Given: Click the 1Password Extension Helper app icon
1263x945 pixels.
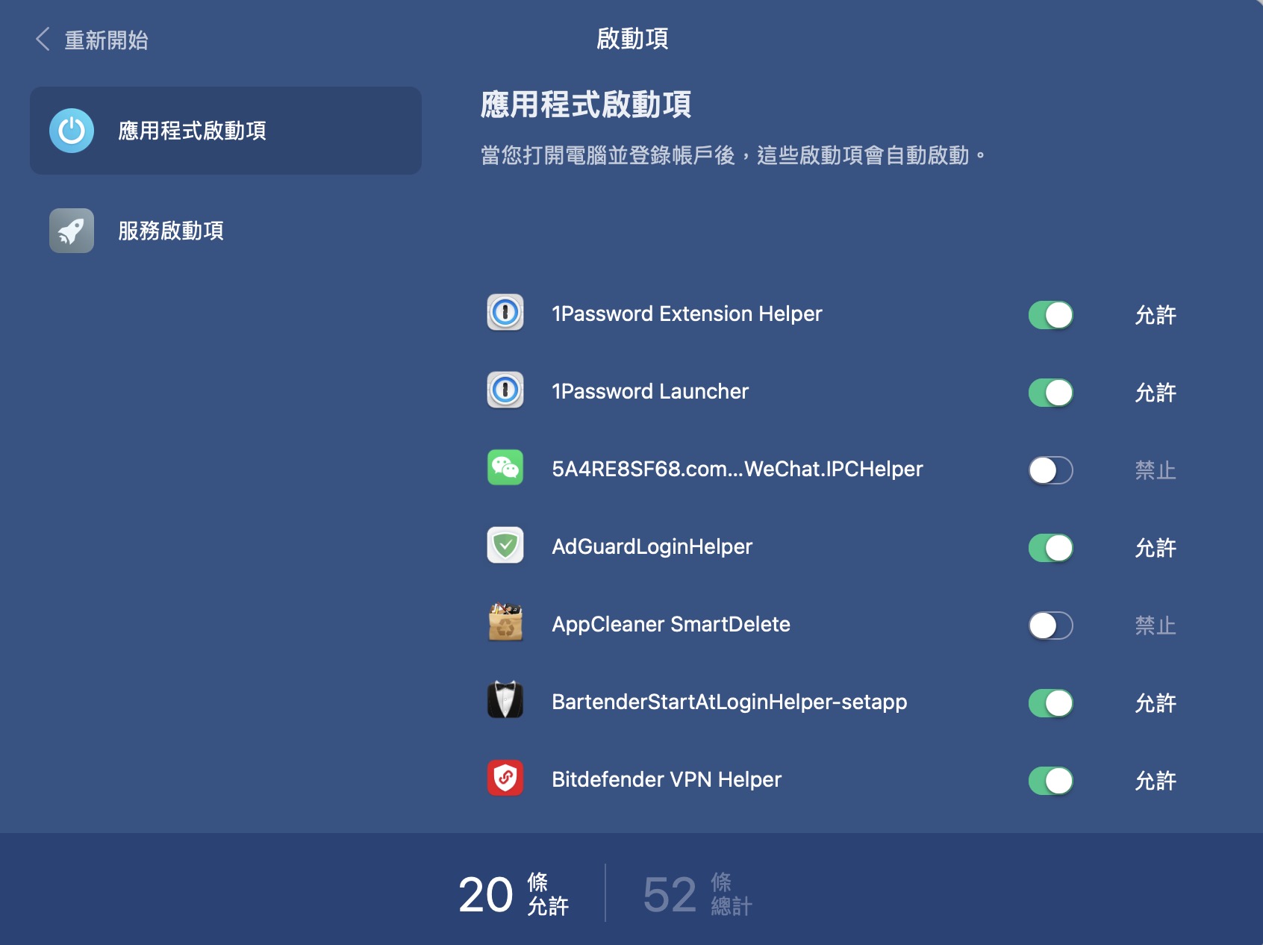Looking at the screenshot, I should 505,313.
